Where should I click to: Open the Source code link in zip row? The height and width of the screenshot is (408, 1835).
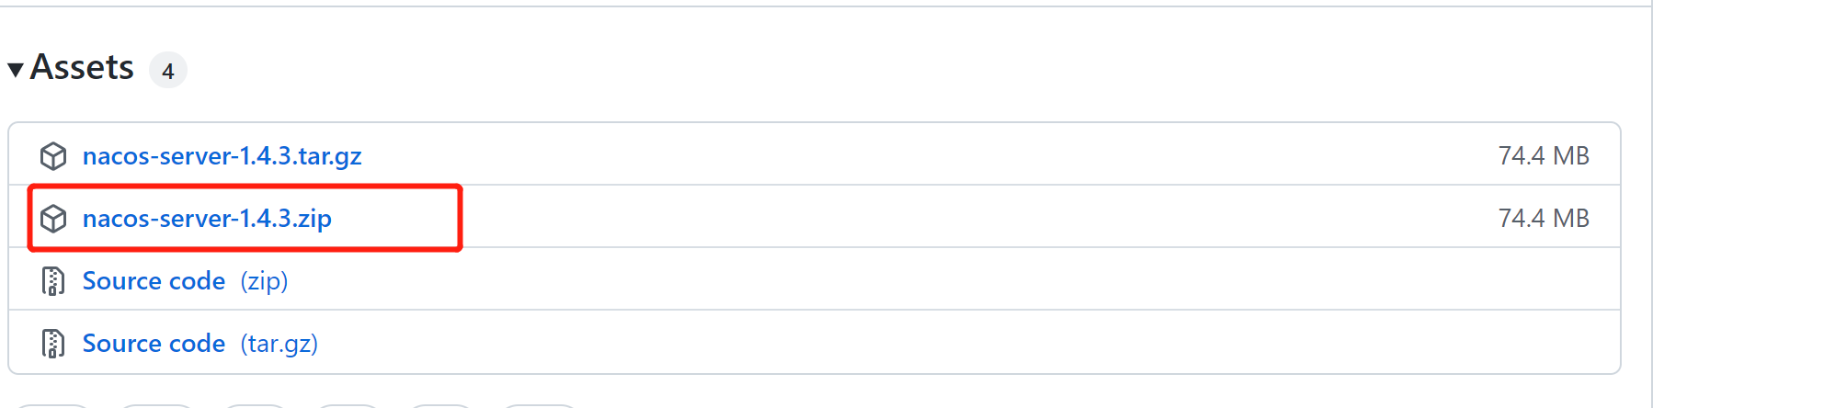coord(154,281)
